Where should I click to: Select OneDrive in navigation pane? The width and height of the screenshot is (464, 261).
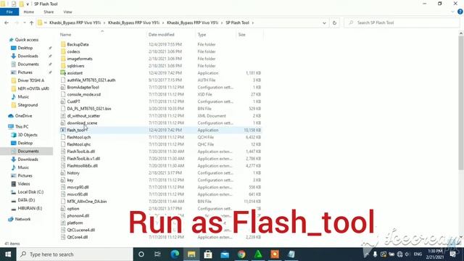pyautogui.click(x=23, y=116)
